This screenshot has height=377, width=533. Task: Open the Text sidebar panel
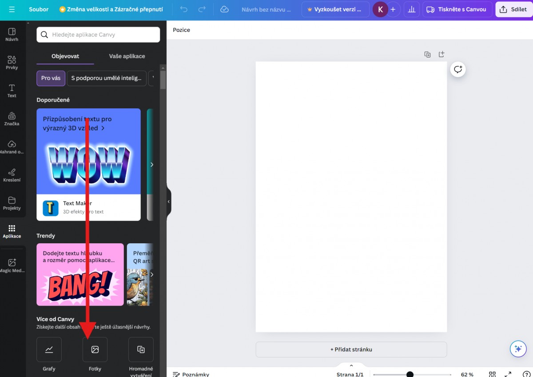click(x=12, y=91)
